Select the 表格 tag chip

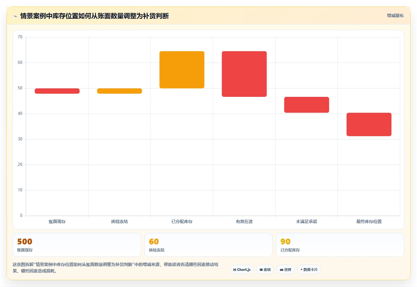(x=265, y=270)
